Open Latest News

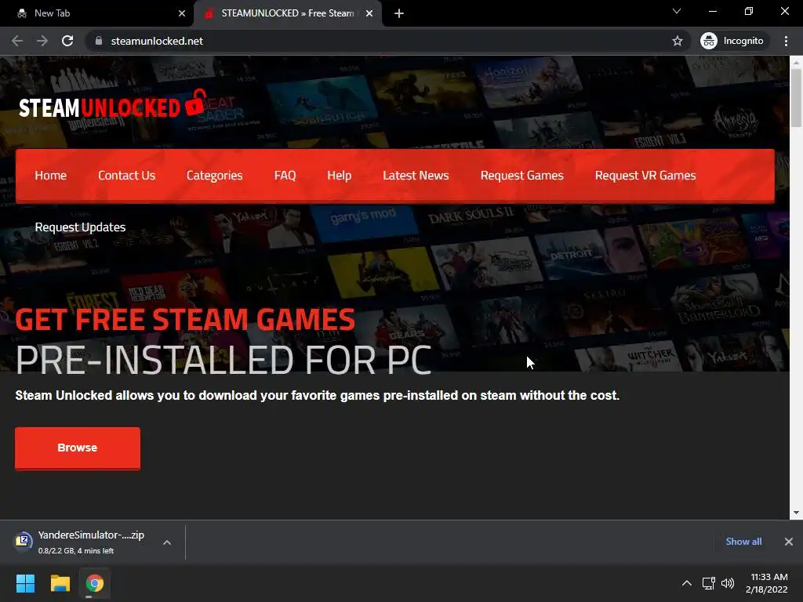(416, 176)
